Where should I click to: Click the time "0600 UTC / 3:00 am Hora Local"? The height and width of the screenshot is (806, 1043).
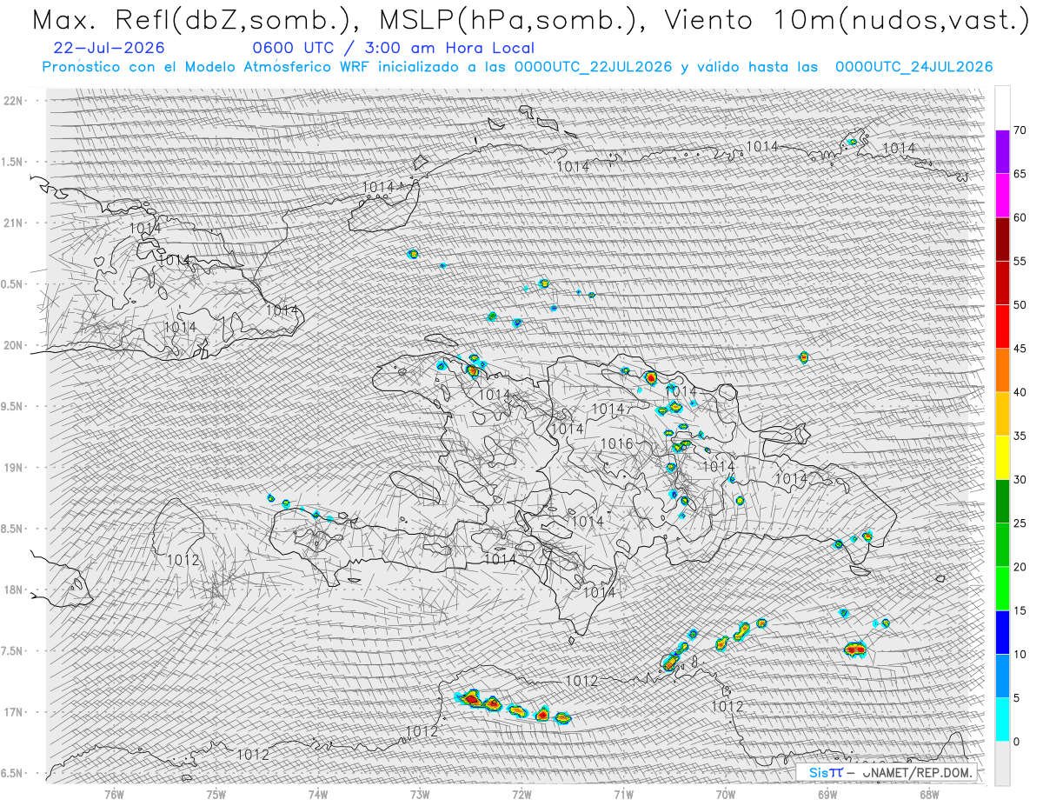pyautogui.click(x=393, y=48)
